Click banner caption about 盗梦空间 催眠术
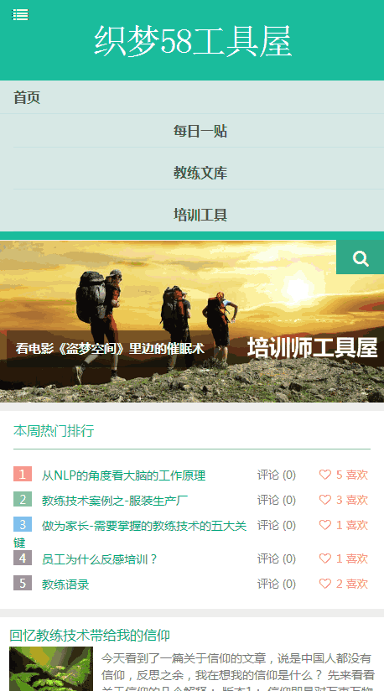This screenshot has height=691, width=384. [110, 349]
